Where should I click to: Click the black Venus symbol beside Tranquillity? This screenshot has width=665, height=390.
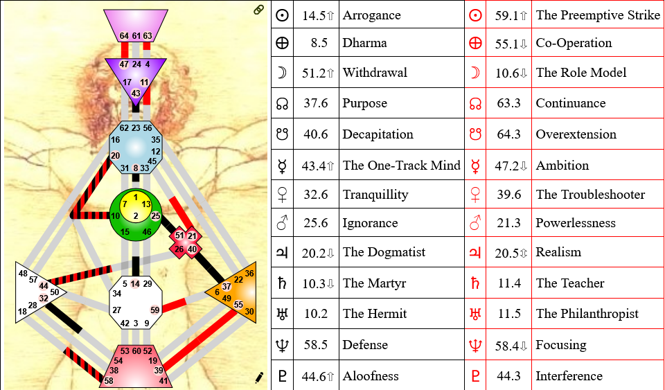(x=282, y=195)
